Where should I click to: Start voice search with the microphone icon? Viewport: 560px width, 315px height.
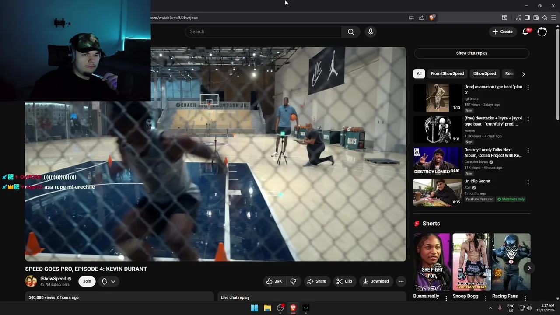[371, 31]
